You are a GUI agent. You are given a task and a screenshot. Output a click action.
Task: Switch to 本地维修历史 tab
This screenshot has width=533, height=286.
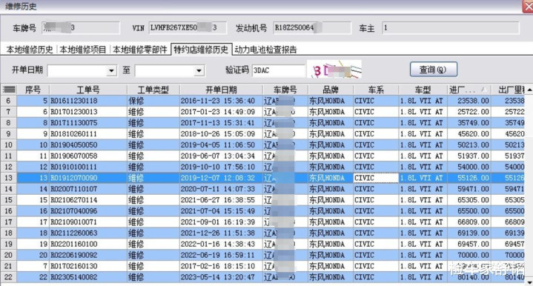[x=30, y=50]
